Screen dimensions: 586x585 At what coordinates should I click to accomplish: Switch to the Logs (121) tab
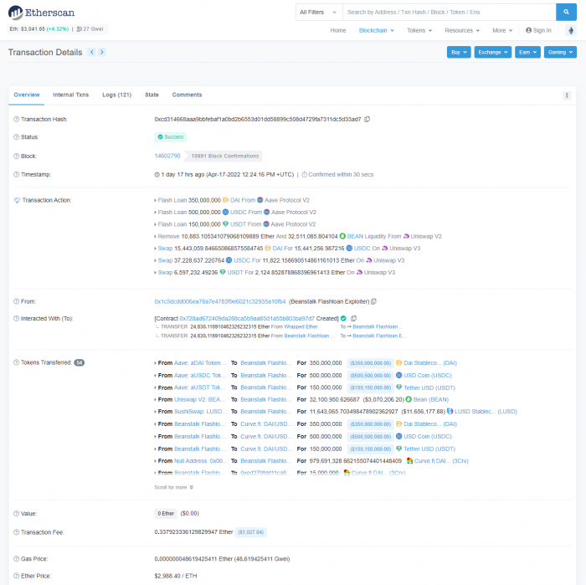[x=116, y=95]
